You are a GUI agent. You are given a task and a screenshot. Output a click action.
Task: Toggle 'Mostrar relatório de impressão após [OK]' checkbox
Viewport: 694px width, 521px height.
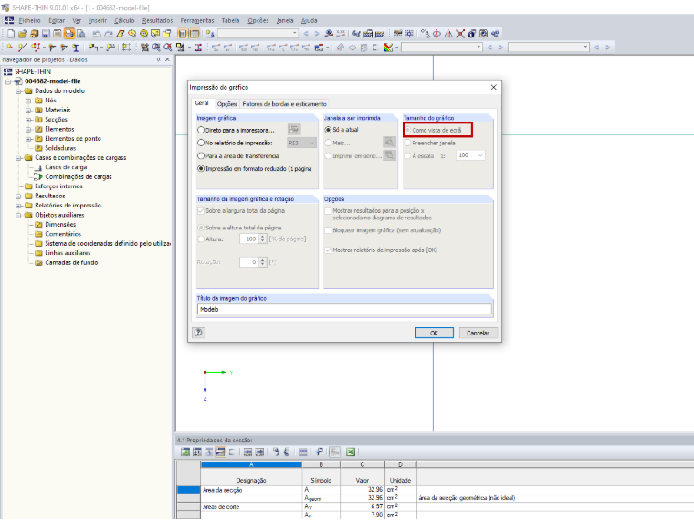pos(328,250)
